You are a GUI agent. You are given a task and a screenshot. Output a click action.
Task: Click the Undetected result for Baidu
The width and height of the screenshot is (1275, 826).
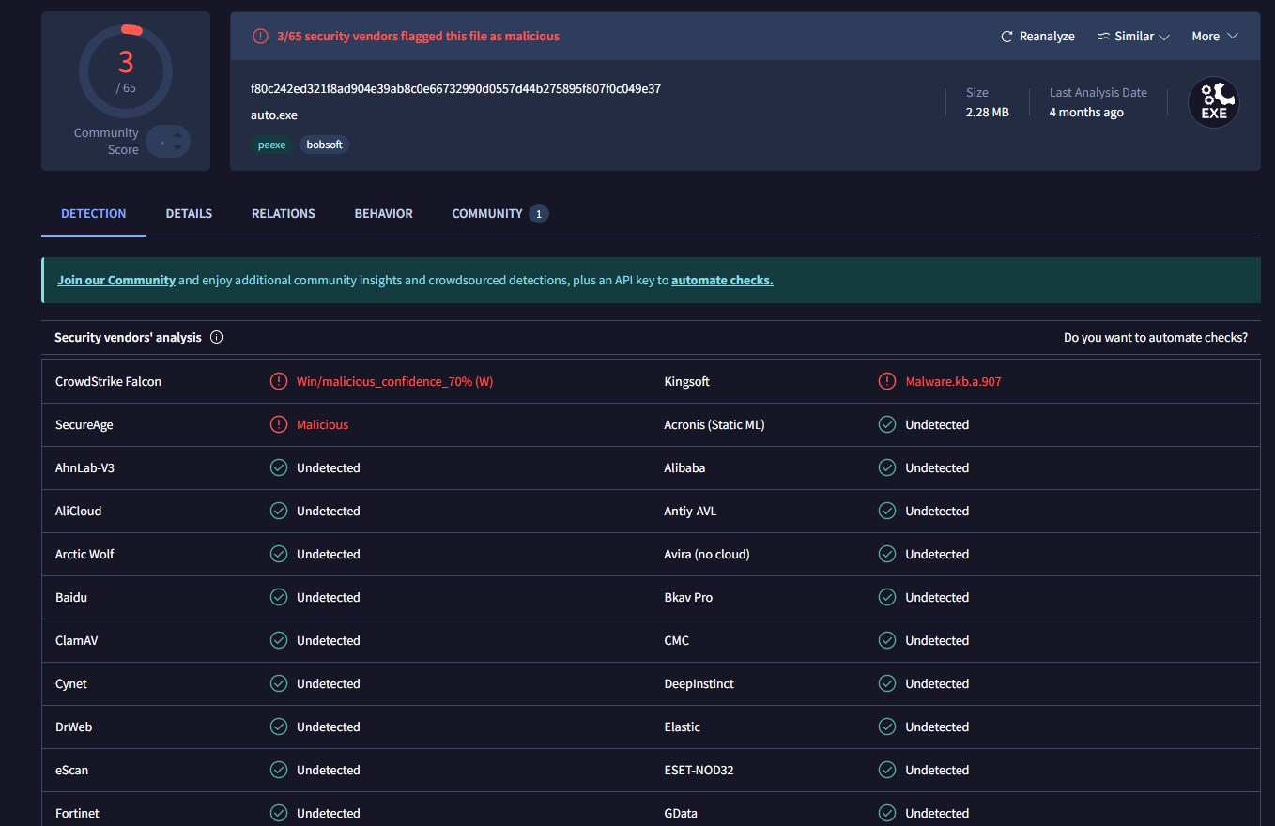329,597
